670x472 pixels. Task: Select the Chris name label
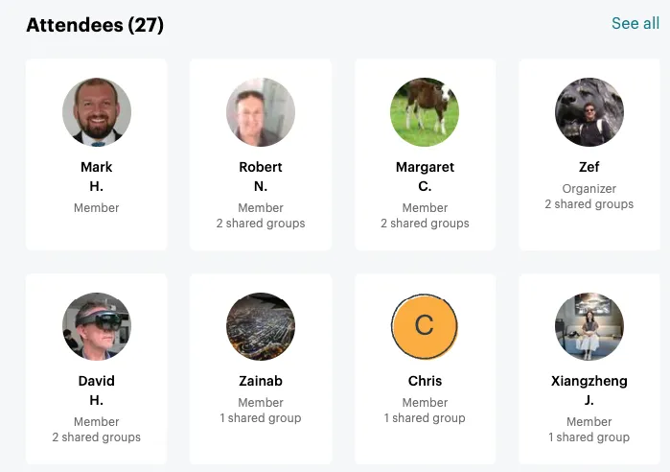(x=425, y=381)
